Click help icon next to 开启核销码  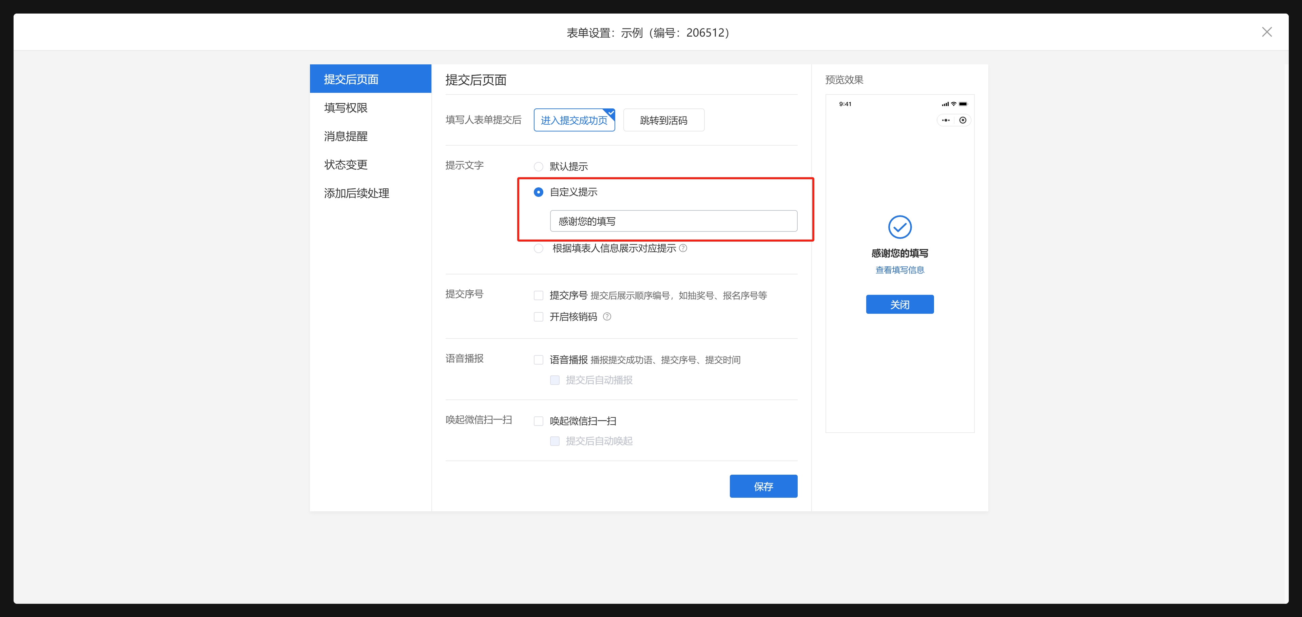(607, 316)
